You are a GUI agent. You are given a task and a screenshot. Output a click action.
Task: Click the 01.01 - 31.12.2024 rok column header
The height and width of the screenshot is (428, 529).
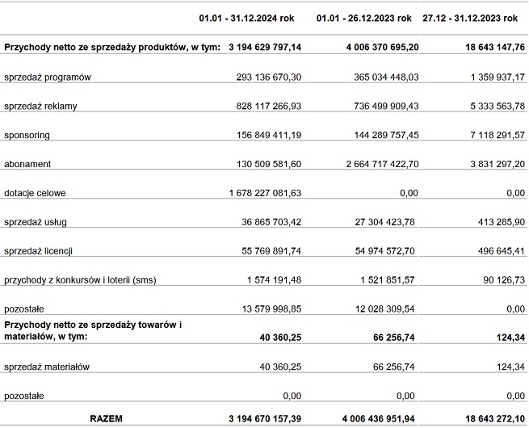(x=246, y=19)
